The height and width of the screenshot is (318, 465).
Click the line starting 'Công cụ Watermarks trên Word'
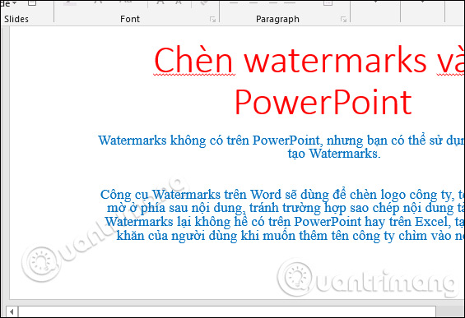282,195
